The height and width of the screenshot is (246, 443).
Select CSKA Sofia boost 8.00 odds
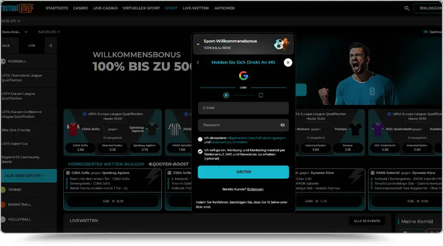(x=112, y=201)
